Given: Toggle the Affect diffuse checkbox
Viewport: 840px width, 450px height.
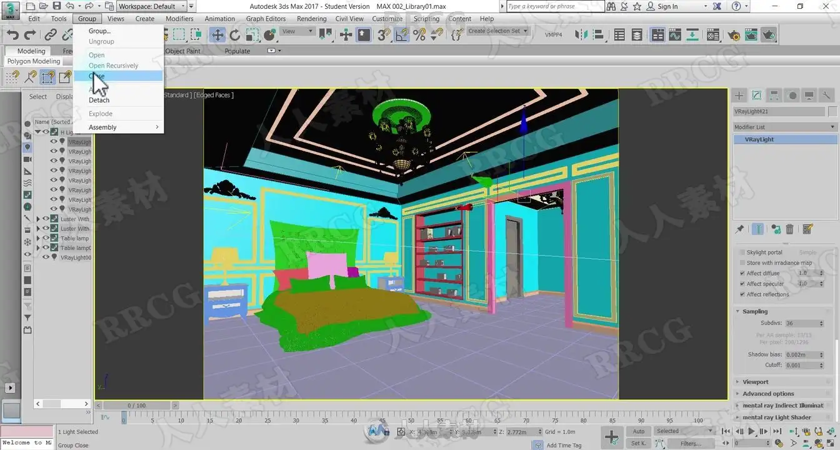Looking at the screenshot, I should coord(742,273).
